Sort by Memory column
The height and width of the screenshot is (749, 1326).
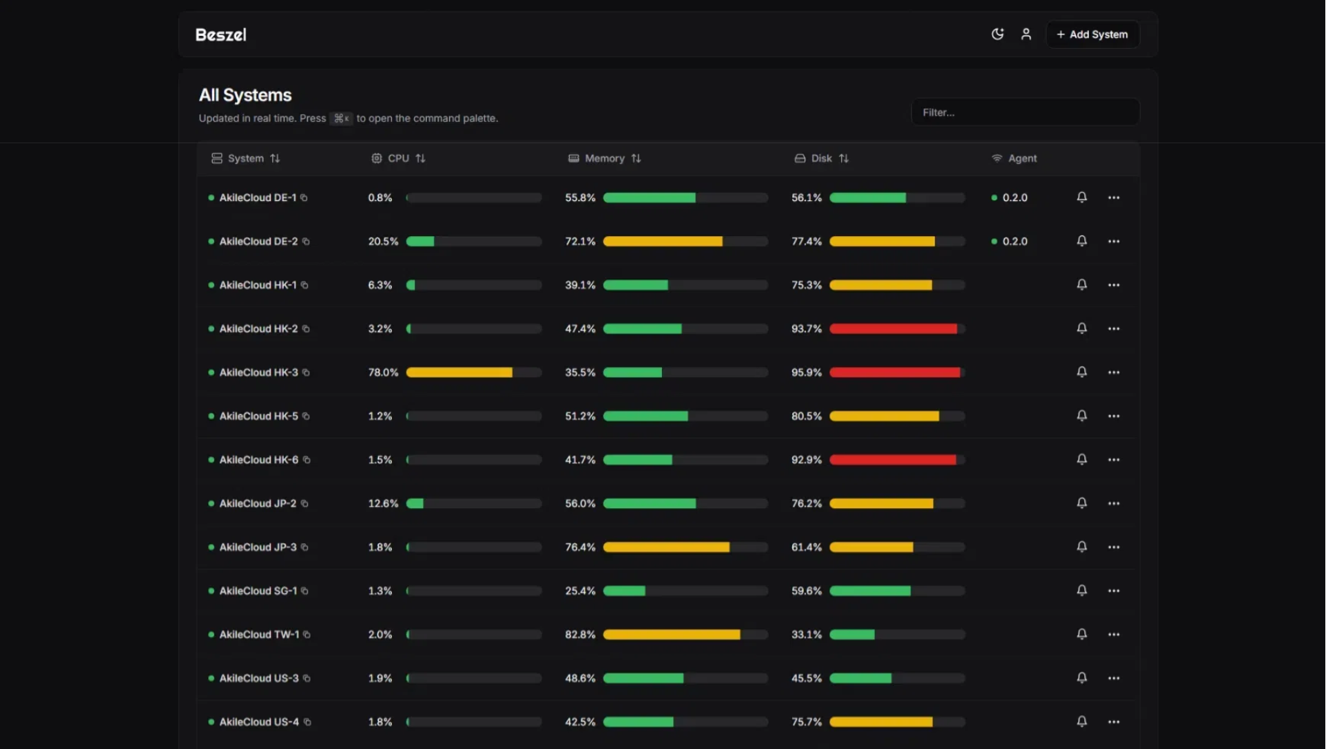click(x=604, y=158)
